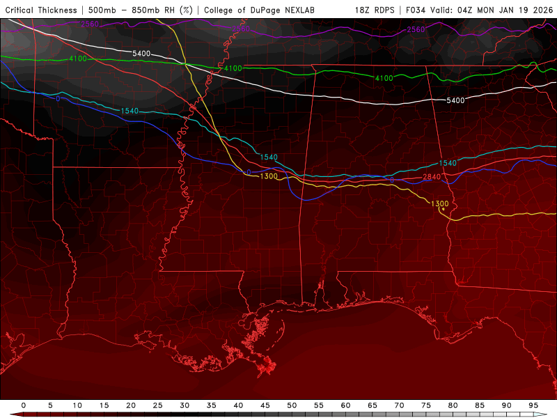Click colorbar value label 65
The width and height of the screenshot is (557, 418).
click(372, 405)
